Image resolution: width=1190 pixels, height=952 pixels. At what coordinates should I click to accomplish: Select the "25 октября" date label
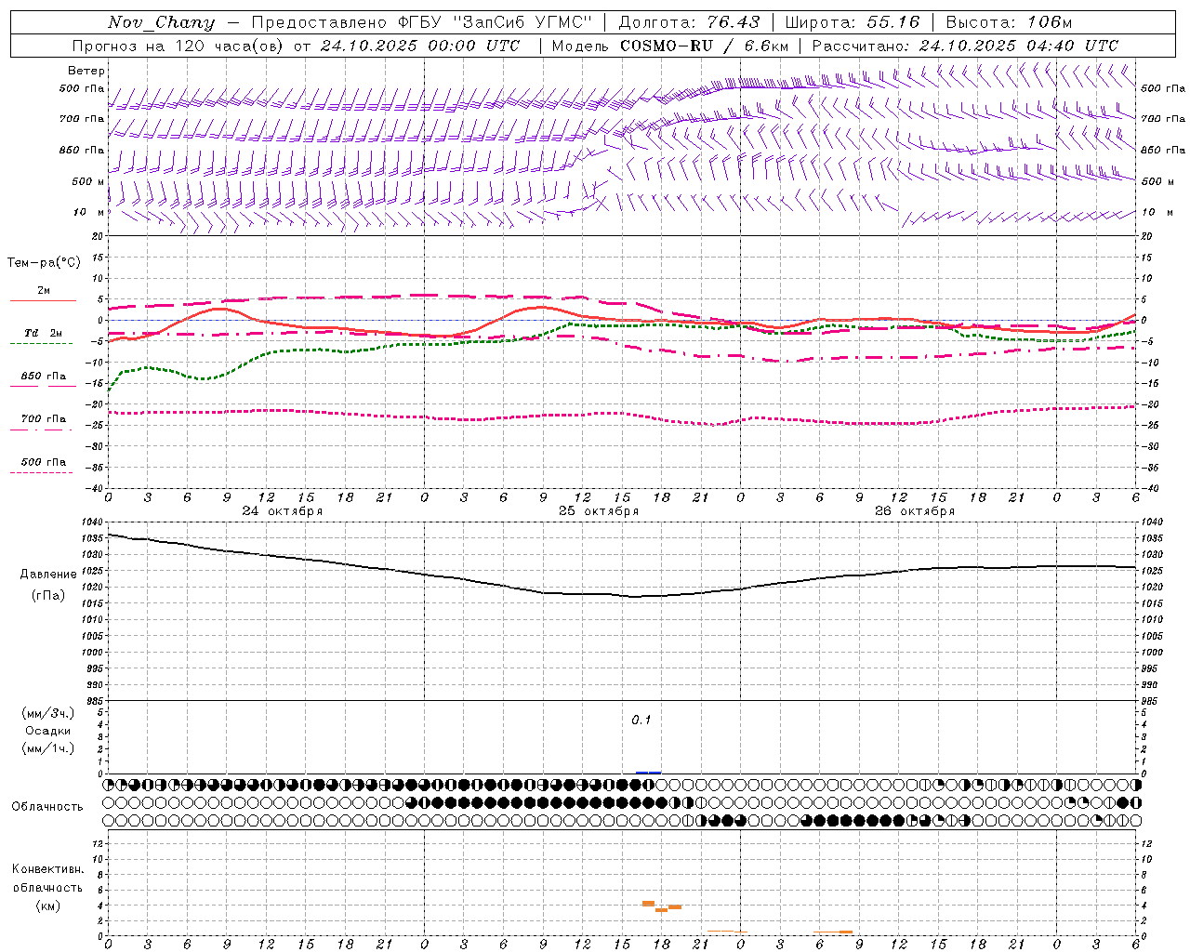pos(599,511)
